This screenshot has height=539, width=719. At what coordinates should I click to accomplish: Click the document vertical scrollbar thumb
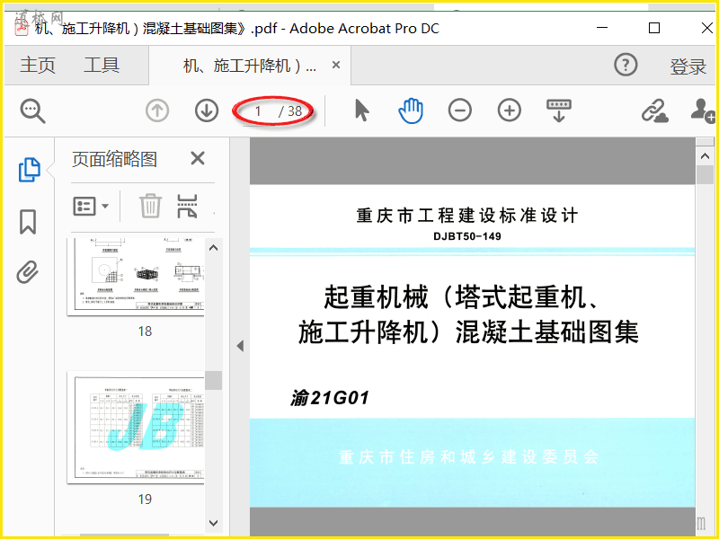[x=705, y=174]
